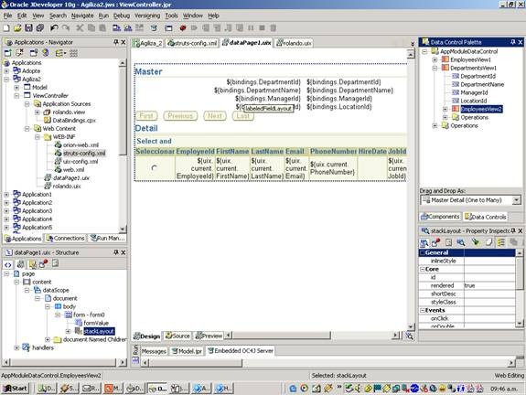526x395 pixels.
Task: Click the Undo arrow toolbar icon
Action: pyautogui.click(x=54, y=27)
